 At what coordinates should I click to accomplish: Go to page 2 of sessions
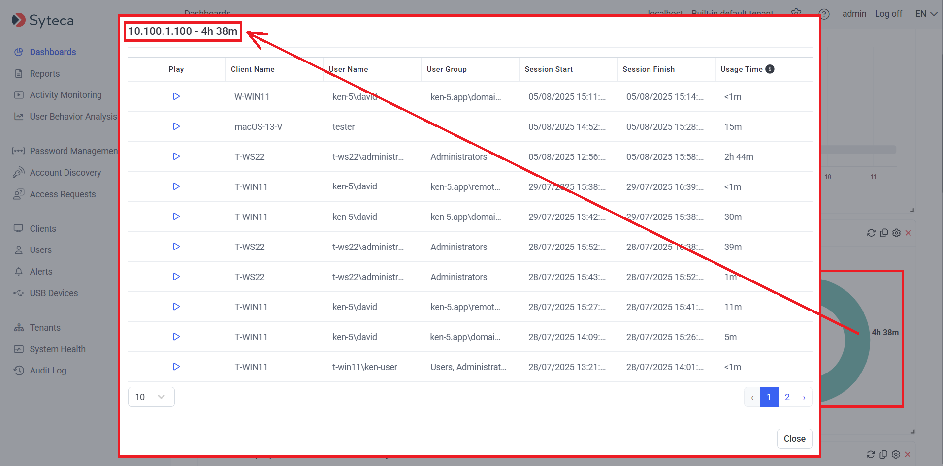tap(787, 397)
